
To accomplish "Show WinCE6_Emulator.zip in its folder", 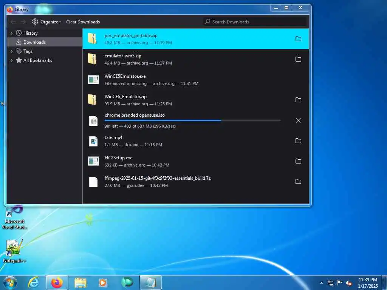I will point(298,100).
